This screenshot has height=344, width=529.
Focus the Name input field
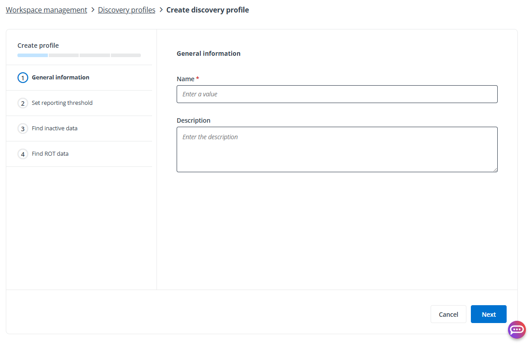pos(337,94)
